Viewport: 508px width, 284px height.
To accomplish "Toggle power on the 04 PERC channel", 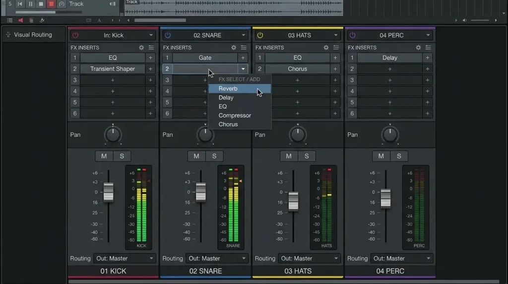I will coord(353,35).
